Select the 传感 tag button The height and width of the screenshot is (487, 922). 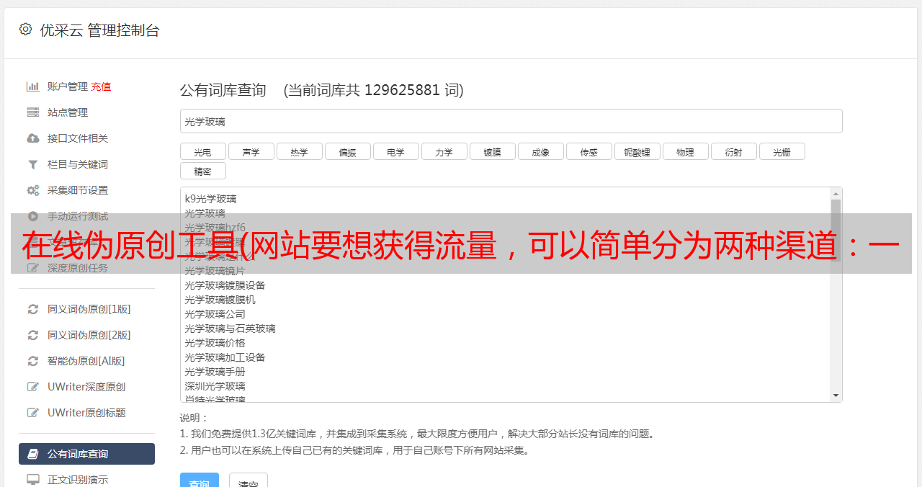coord(589,151)
